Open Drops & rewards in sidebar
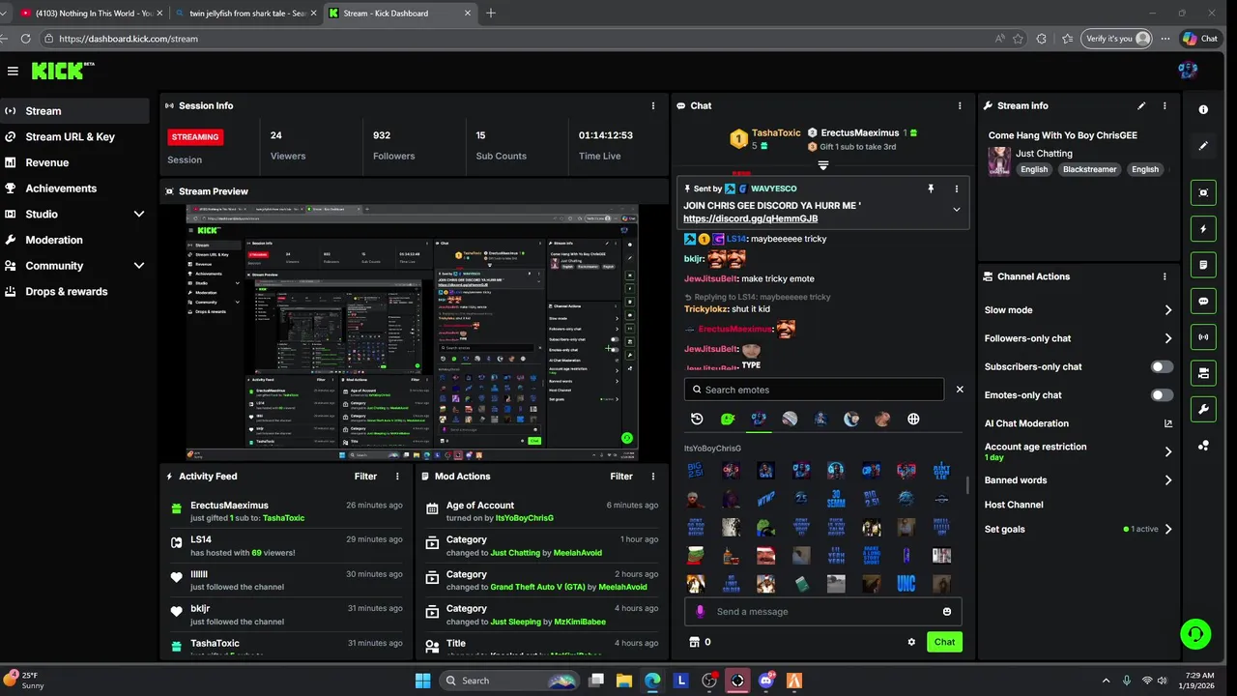The height and width of the screenshot is (696, 1237). pos(74,291)
